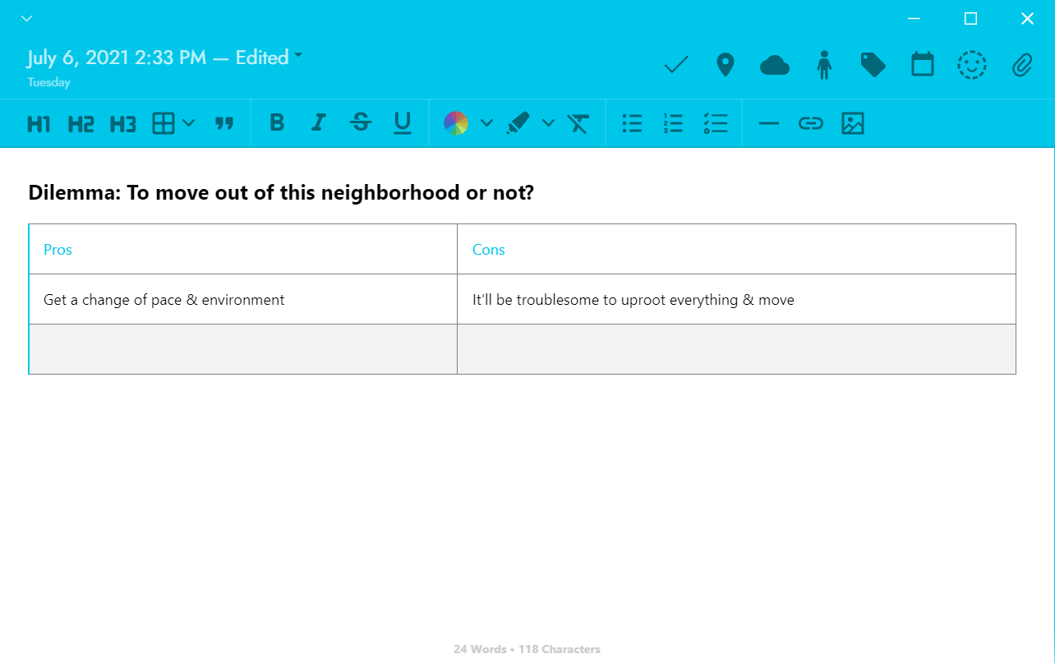Expand the text color dropdown arrow
The height and width of the screenshot is (663, 1055).
(x=486, y=123)
